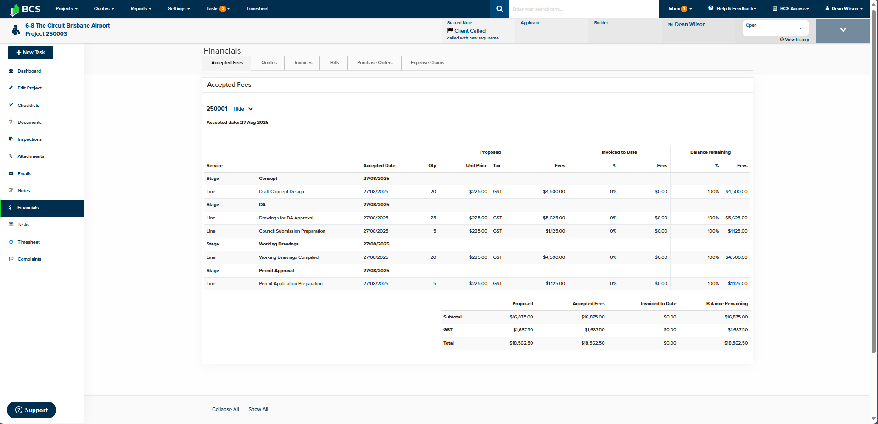Click Collapse All link

(225, 410)
